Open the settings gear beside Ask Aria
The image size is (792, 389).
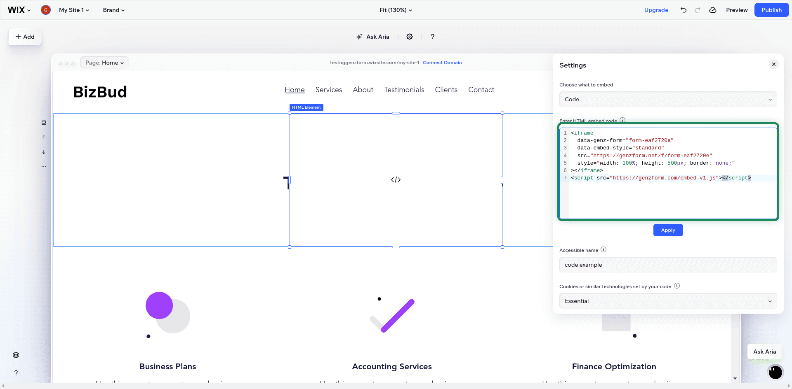[410, 37]
